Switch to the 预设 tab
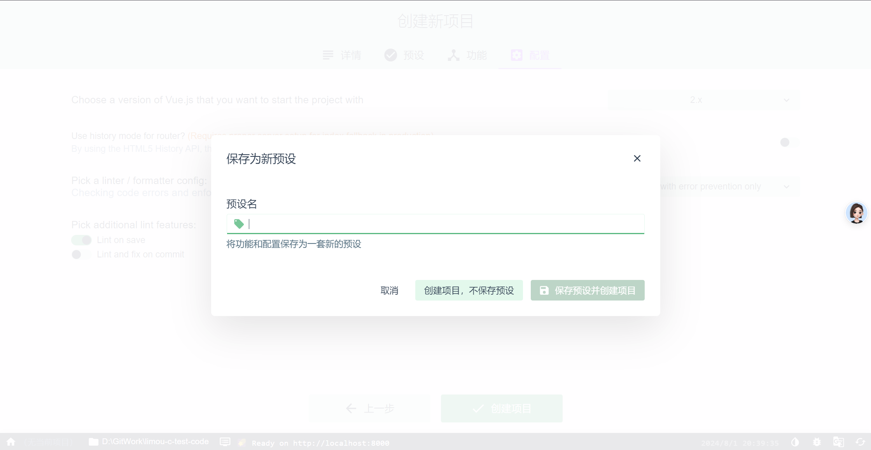The width and height of the screenshot is (871, 450). click(x=404, y=56)
